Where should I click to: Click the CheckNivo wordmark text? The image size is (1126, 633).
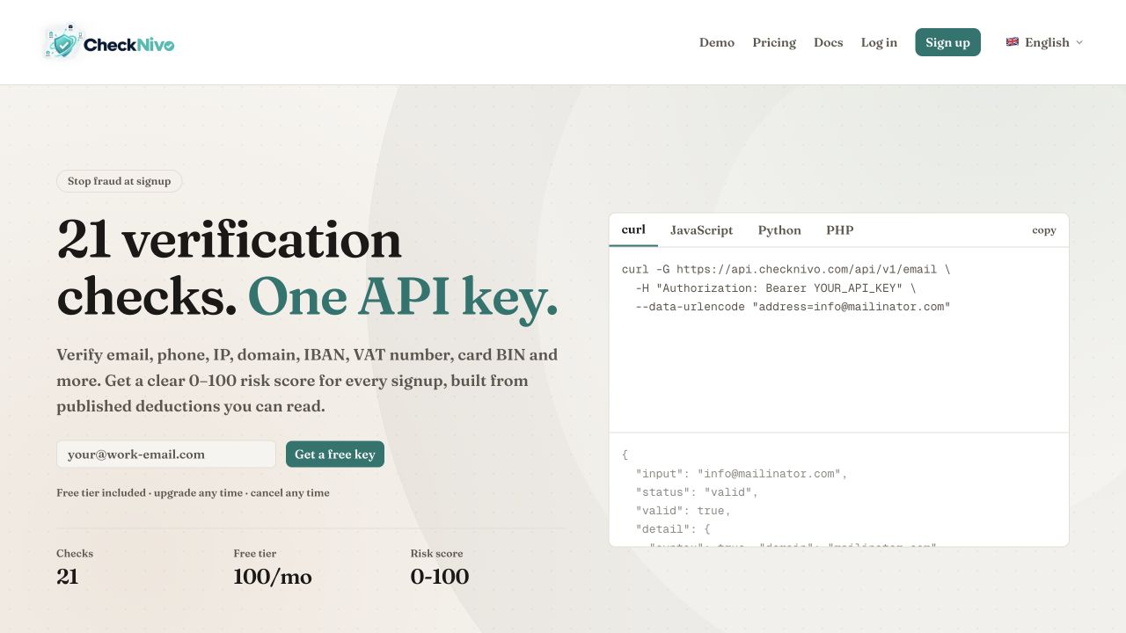[128, 44]
